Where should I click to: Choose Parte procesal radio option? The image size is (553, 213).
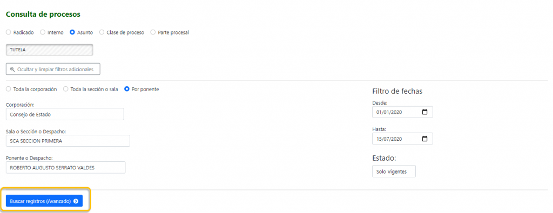point(153,32)
